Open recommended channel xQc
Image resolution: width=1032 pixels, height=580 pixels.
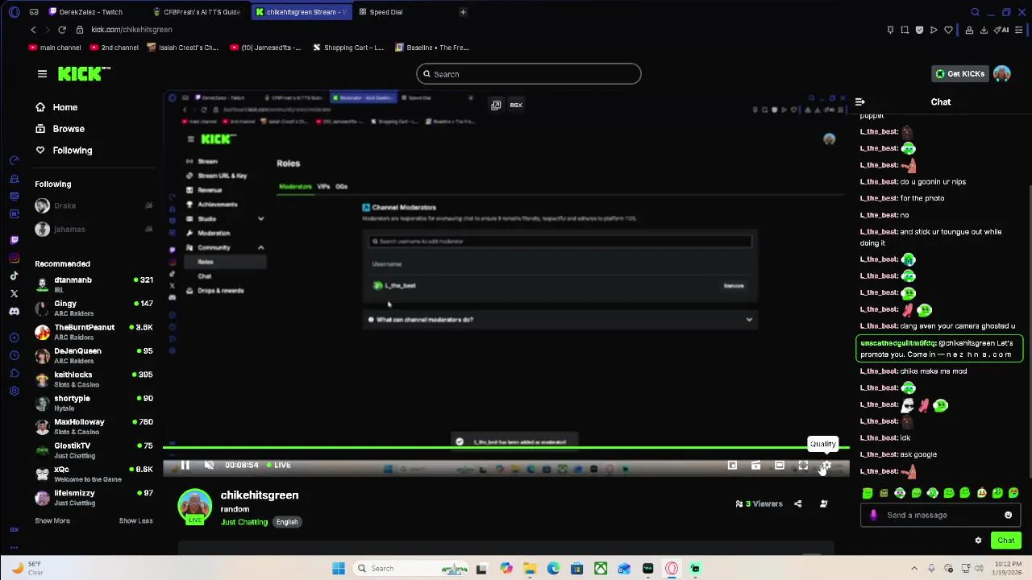(94, 474)
